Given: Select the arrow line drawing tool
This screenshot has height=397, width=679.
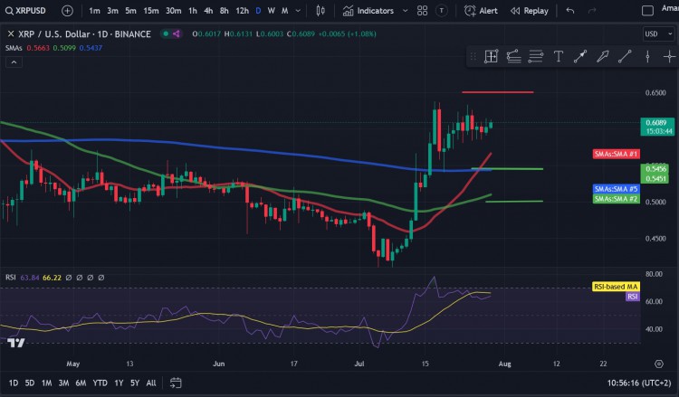Looking at the screenshot, I should tap(580, 56).
